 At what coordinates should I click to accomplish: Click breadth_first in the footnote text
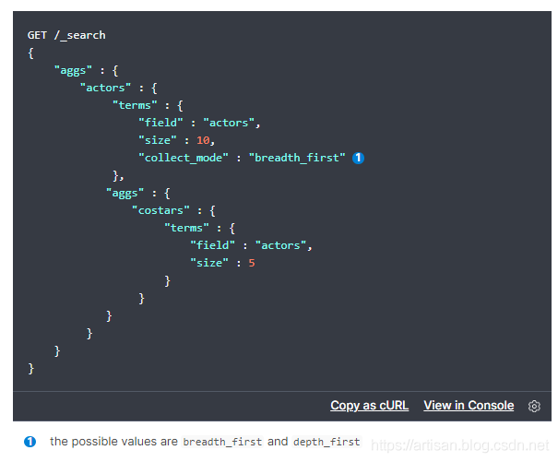tap(222, 443)
